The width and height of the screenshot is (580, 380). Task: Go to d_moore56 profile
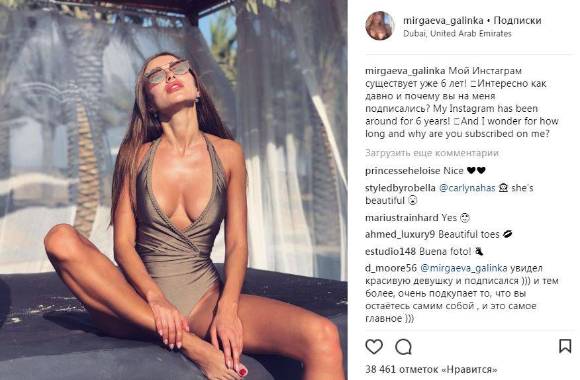[391, 268]
